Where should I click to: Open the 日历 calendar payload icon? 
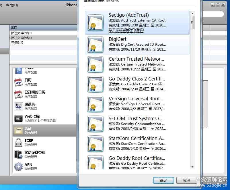[18, 82]
